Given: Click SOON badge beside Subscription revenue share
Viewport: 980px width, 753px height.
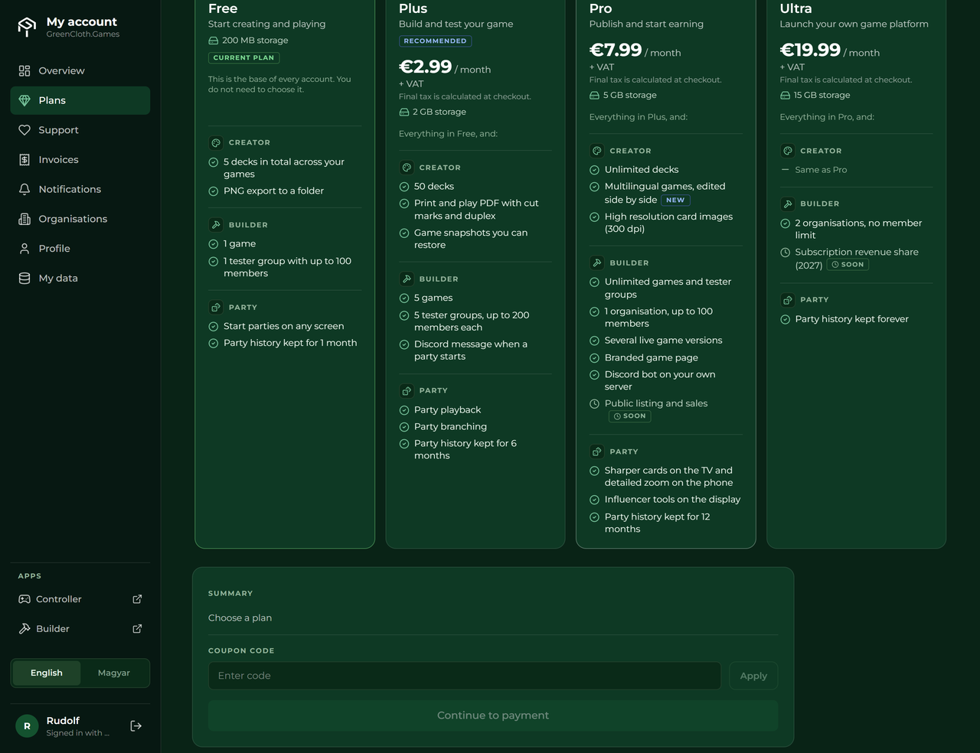Looking at the screenshot, I should click(848, 265).
